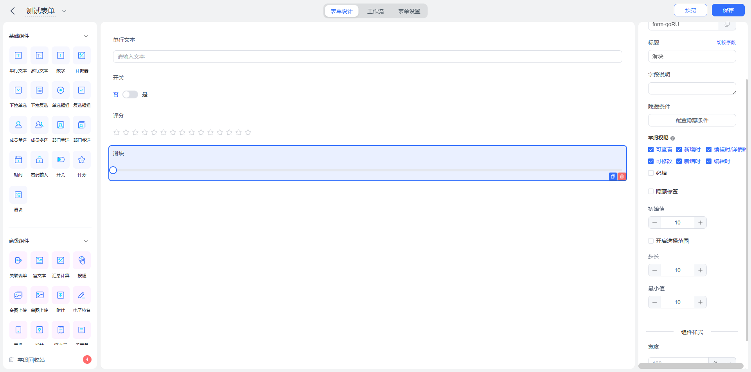Image resolution: width=751 pixels, height=372 pixels.
Task: Enable the 开启选择范围 checkbox
Action: [x=651, y=241]
